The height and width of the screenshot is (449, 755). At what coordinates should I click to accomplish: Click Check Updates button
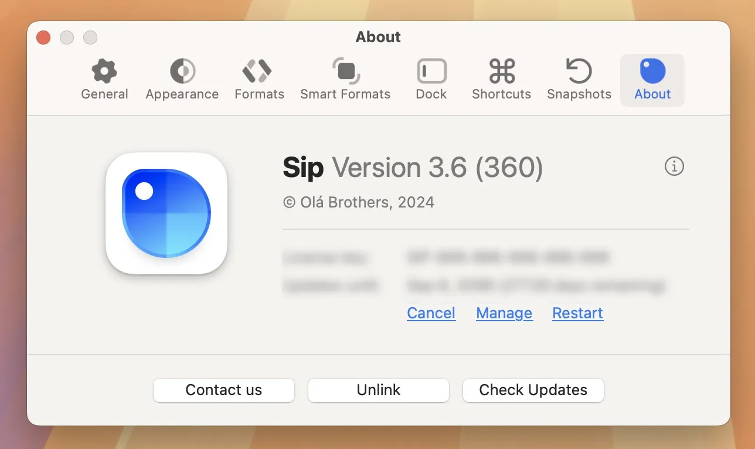pyautogui.click(x=533, y=390)
